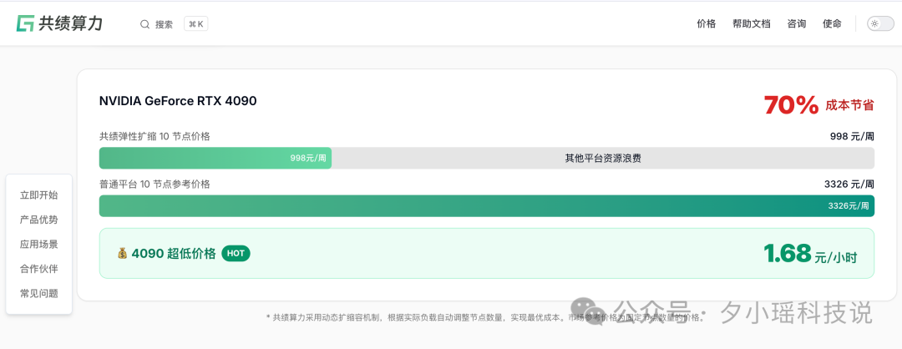Click the ⌘K shortcut badge
The height and width of the screenshot is (349, 902).
[x=195, y=24]
